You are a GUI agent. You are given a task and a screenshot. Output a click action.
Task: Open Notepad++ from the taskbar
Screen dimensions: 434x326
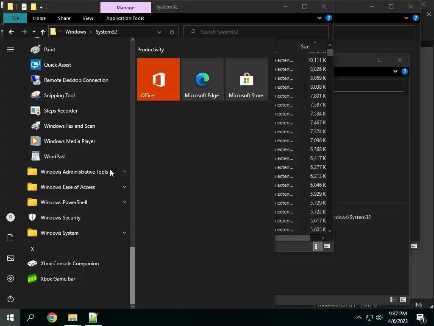[93, 318]
